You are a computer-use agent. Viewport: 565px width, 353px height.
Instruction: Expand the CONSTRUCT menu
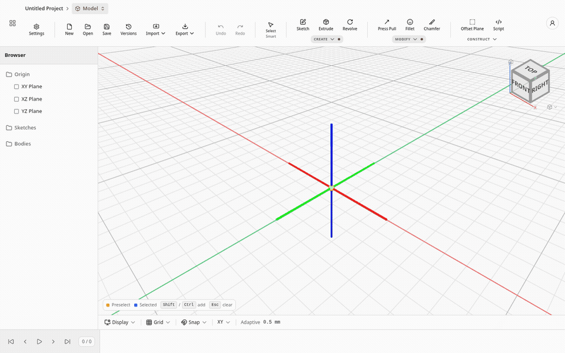pyautogui.click(x=482, y=39)
